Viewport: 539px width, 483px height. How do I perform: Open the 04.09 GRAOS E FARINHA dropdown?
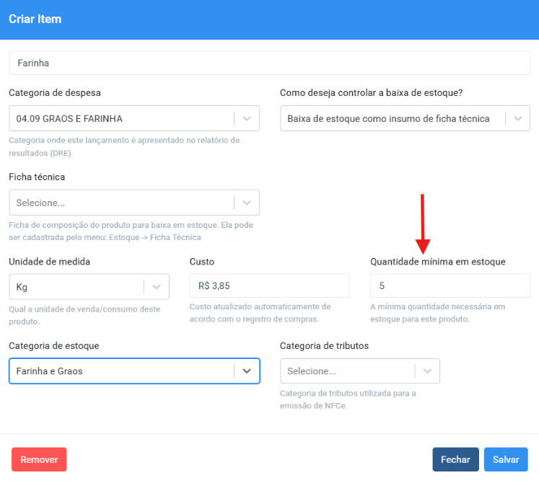[121, 118]
